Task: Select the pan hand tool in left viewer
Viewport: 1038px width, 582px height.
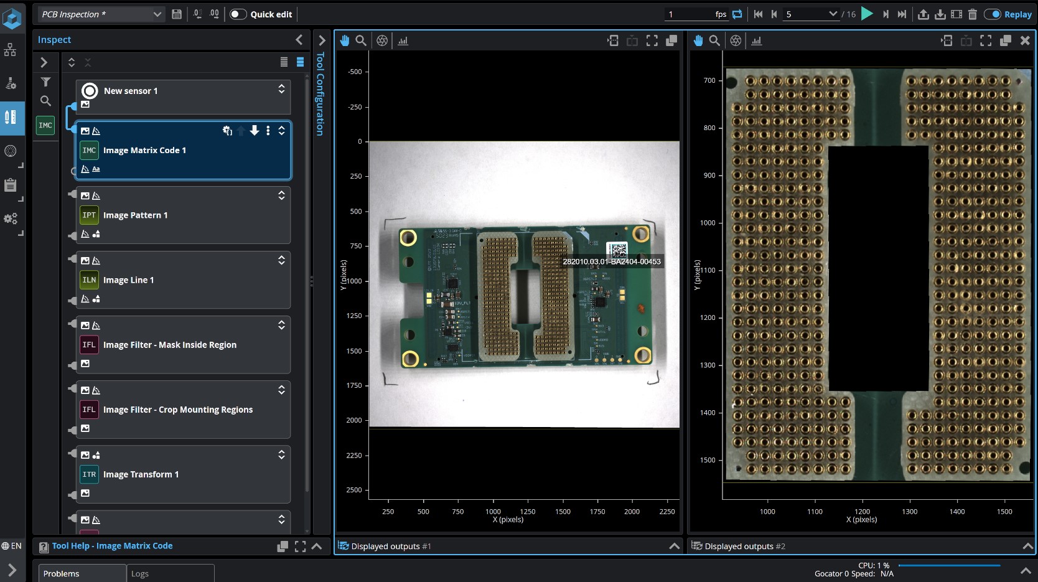Action: (345, 40)
